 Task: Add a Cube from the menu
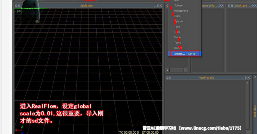[178, 16]
